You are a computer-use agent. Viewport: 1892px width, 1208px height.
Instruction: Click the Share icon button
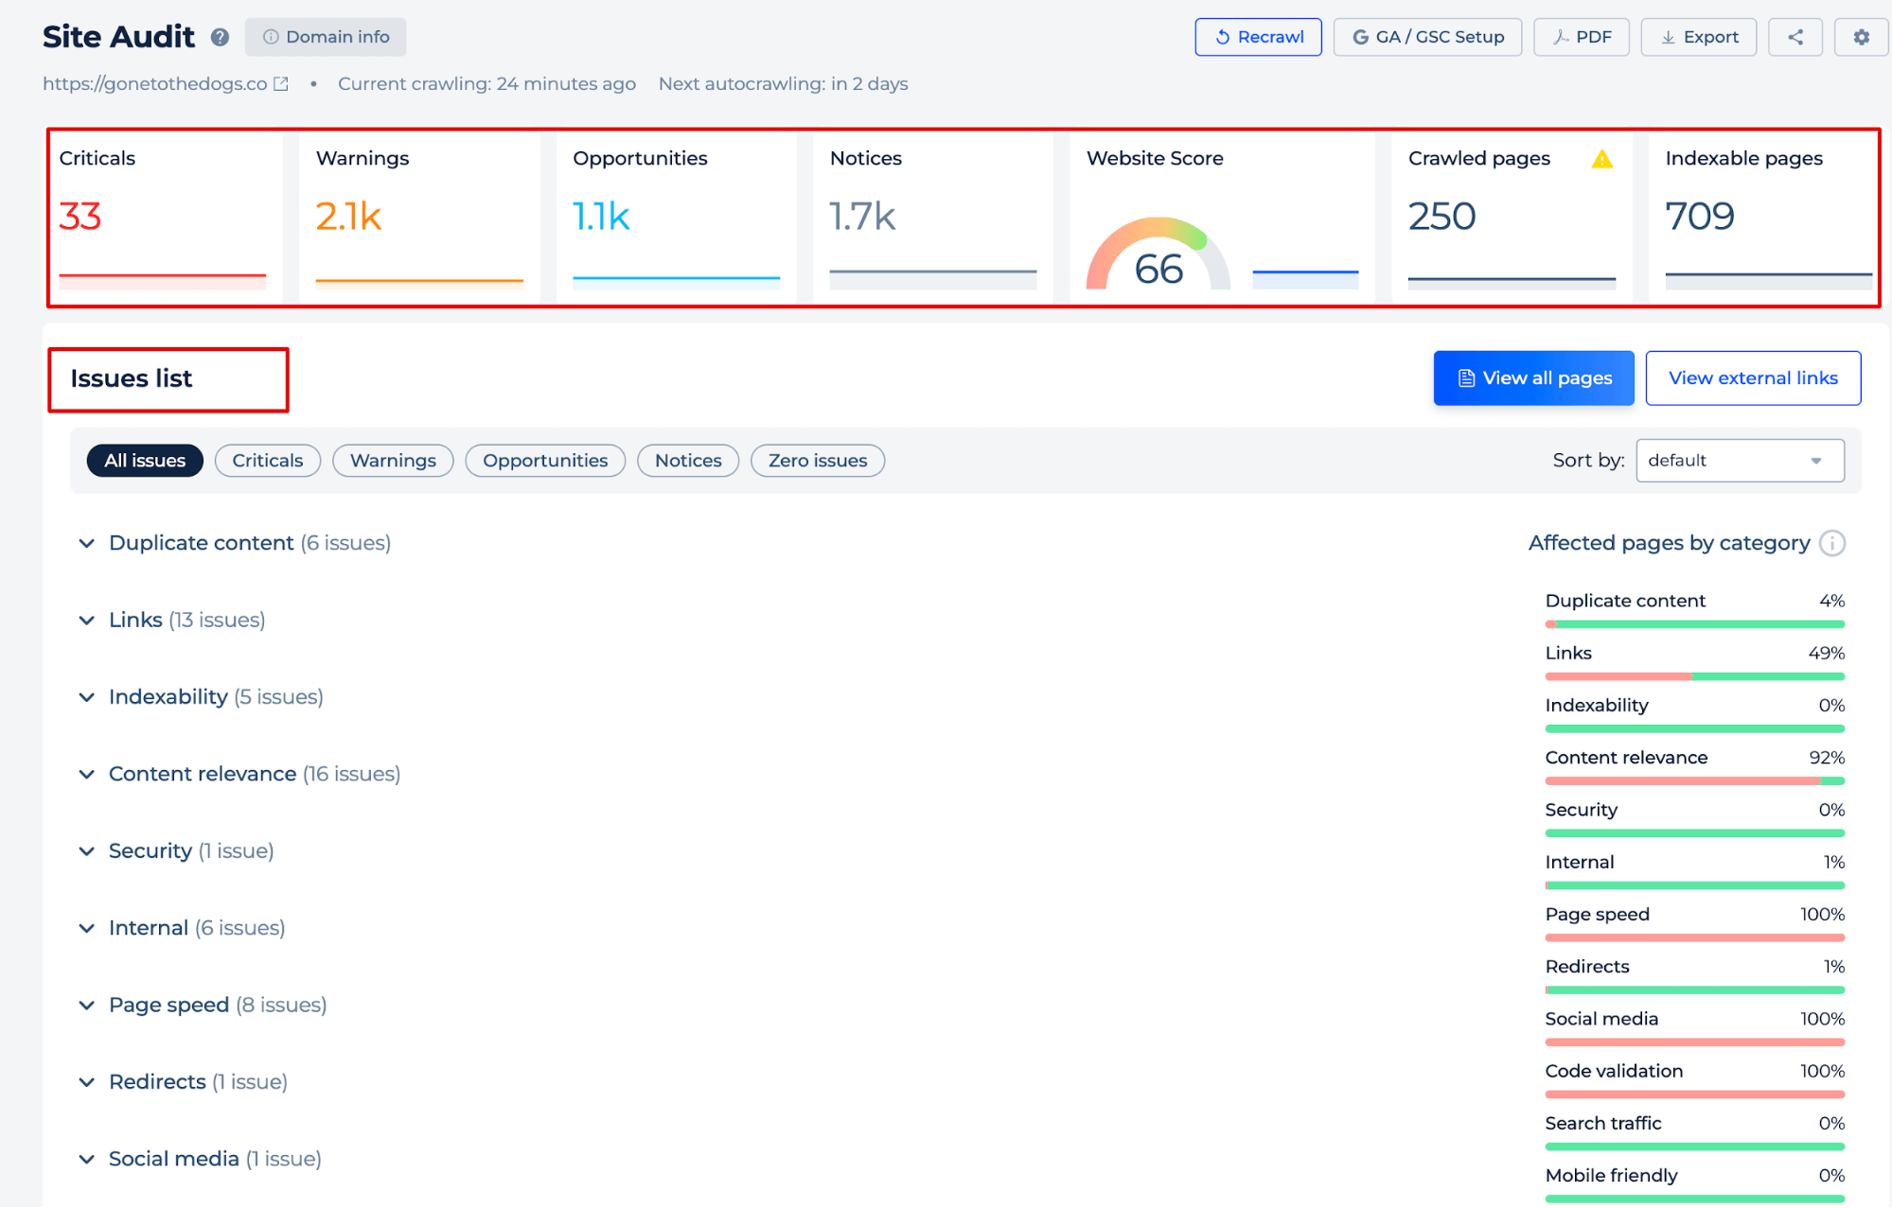coord(1795,37)
